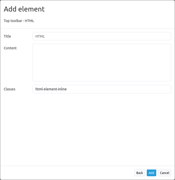Place cursor in the empty Content box
The height and width of the screenshot is (180, 175).
[102, 63]
